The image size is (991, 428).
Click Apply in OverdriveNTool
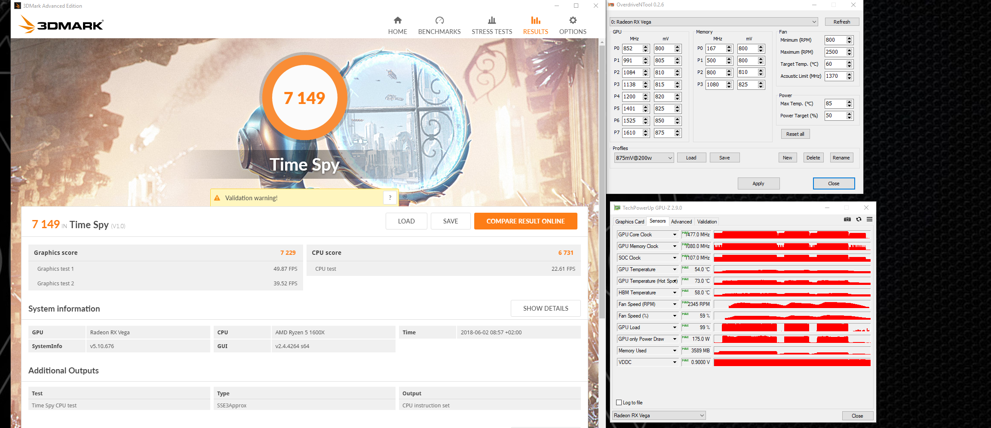[758, 183]
